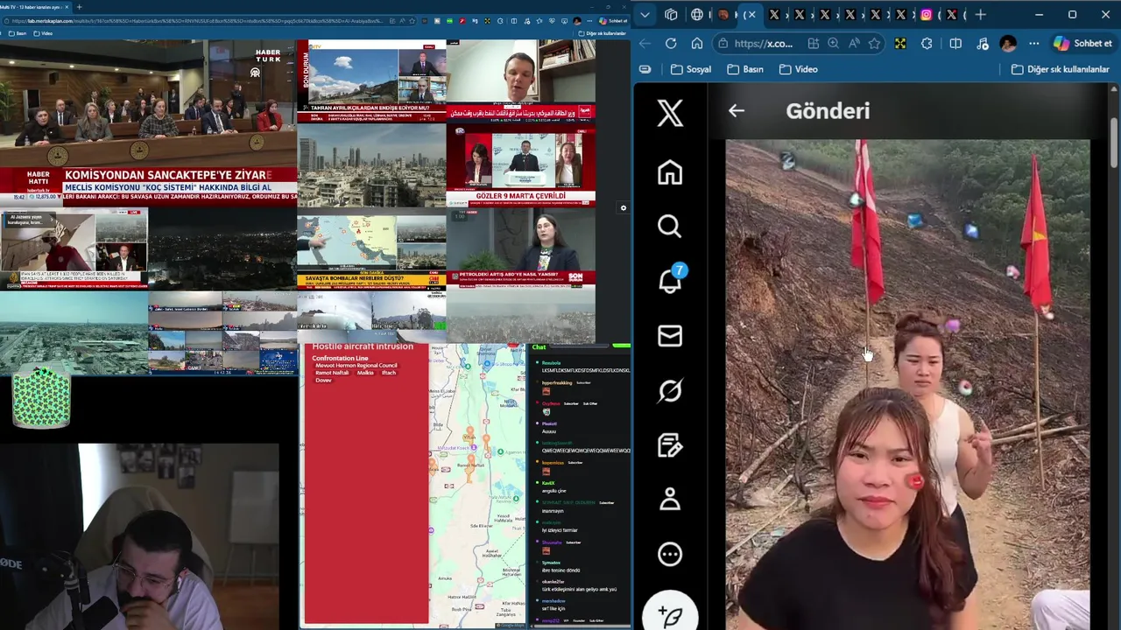Click Mevuot Hermon Regional Council text

[356, 366]
